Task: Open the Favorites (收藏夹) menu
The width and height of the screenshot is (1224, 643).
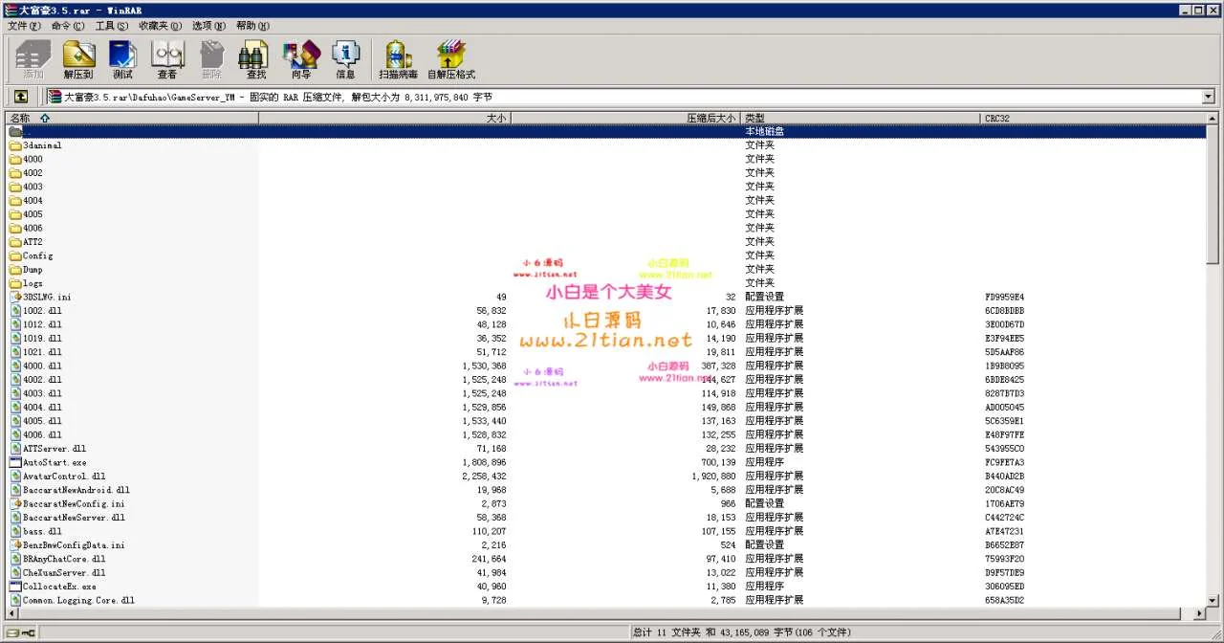Action: [x=159, y=26]
